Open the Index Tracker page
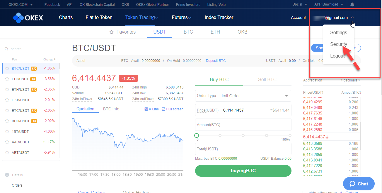This screenshot has height=193, width=382. point(219,18)
